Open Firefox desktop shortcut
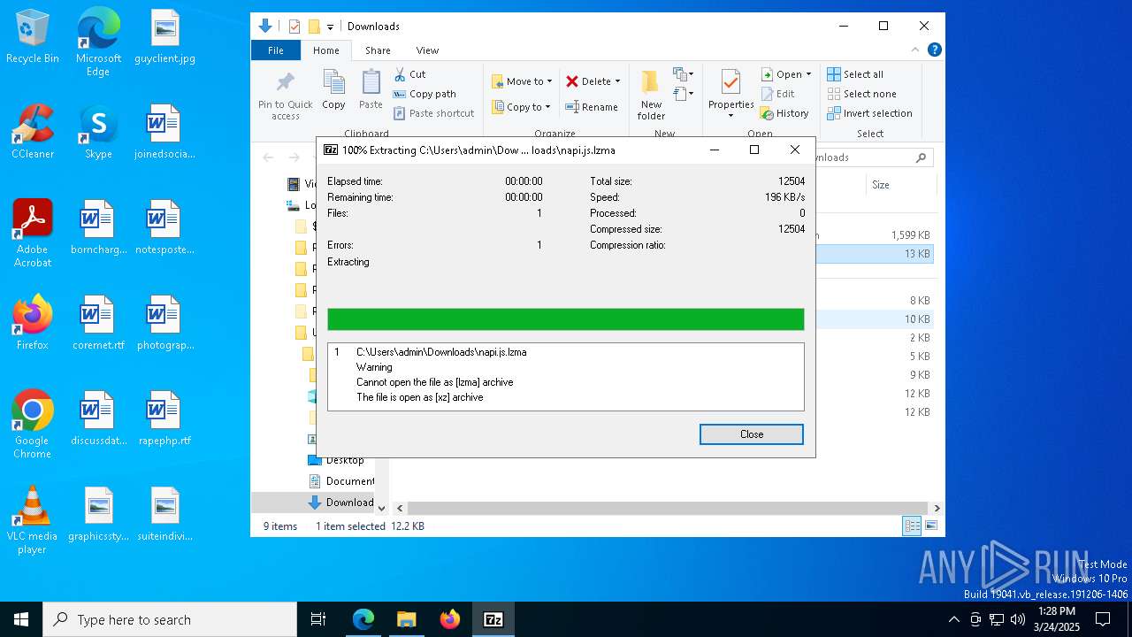The width and height of the screenshot is (1132, 637). click(x=33, y=323)
